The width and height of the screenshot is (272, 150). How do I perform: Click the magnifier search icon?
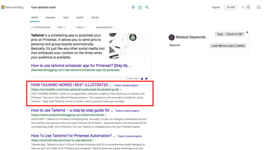[147, 7]
